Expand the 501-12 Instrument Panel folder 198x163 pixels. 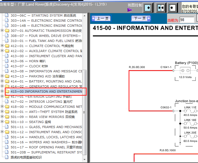pos(2,132)
